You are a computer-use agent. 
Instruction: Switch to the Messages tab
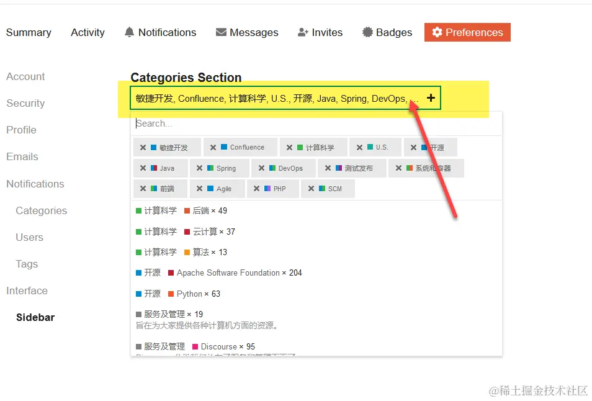(x=247, y=32)
